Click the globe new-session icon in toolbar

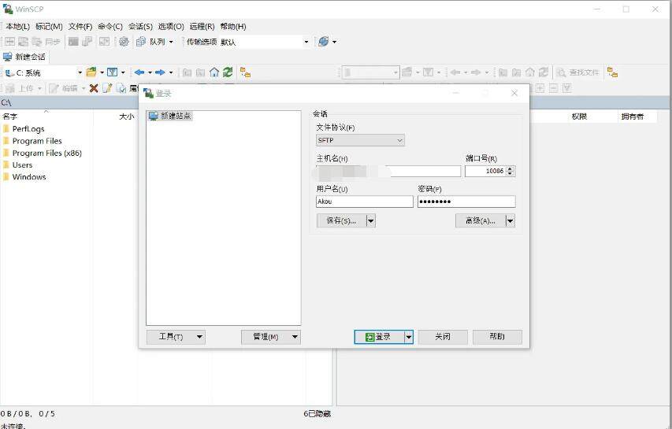pos(324,42)
